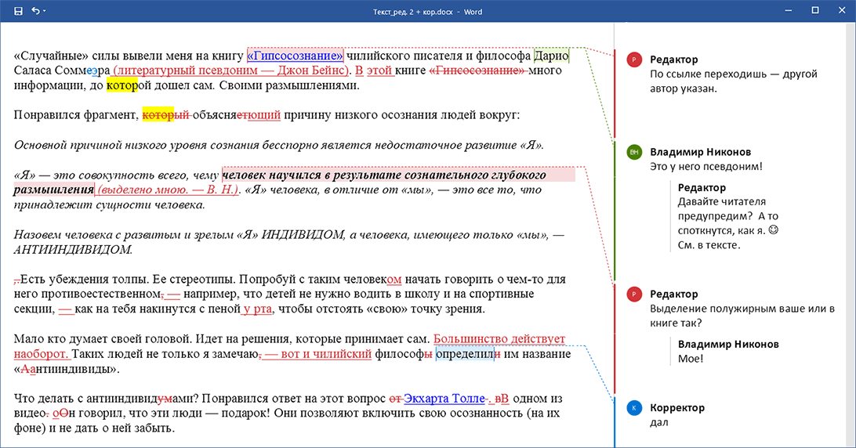Select the comment 'Это у него псевдоним!'
Screen dimensions: 856x448
point(705,166)
